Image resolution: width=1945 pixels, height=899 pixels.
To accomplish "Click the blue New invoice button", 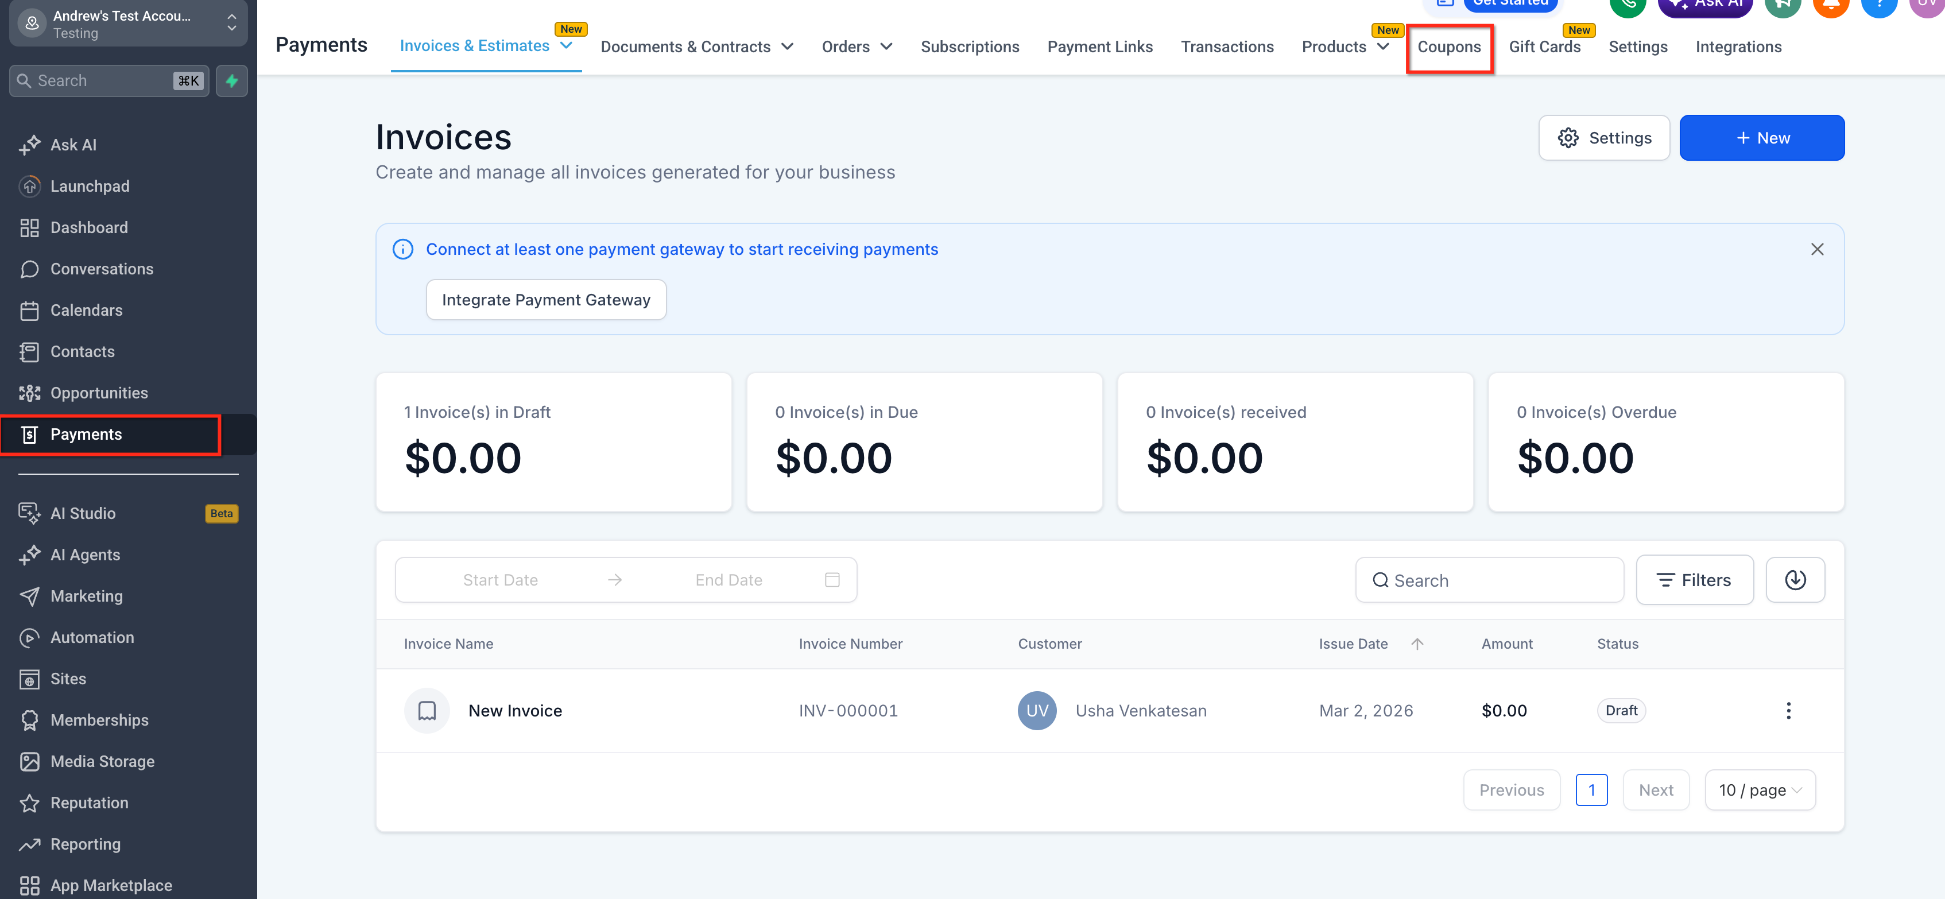I will pyautogui.click(x=1761, y=138).
